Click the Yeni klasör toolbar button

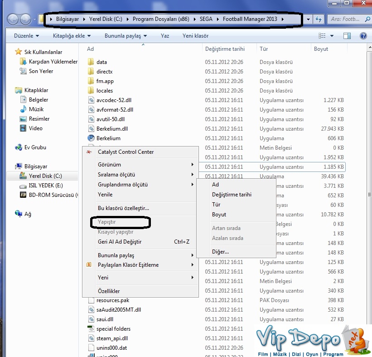pos(195,36)
